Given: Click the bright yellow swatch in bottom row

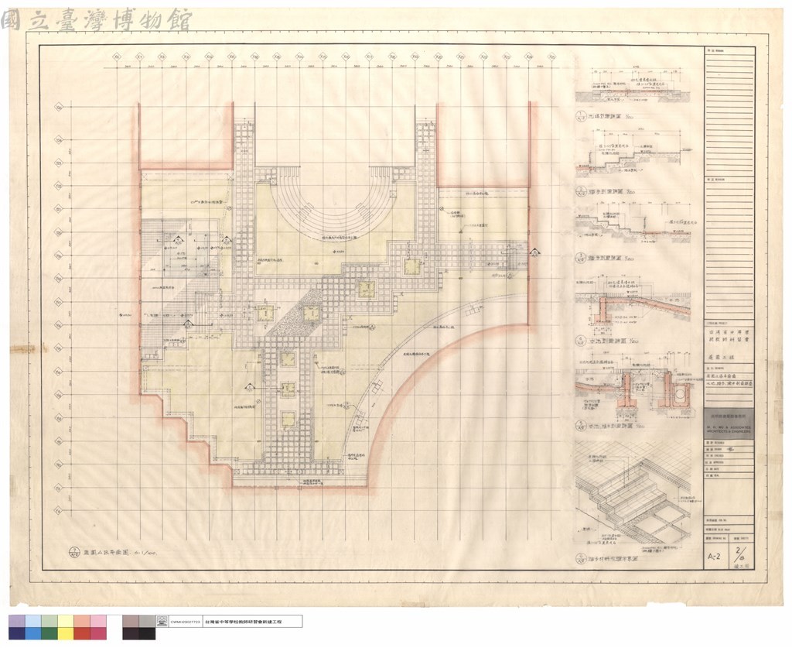Looking at the screenshot, I should pos(66,633).
